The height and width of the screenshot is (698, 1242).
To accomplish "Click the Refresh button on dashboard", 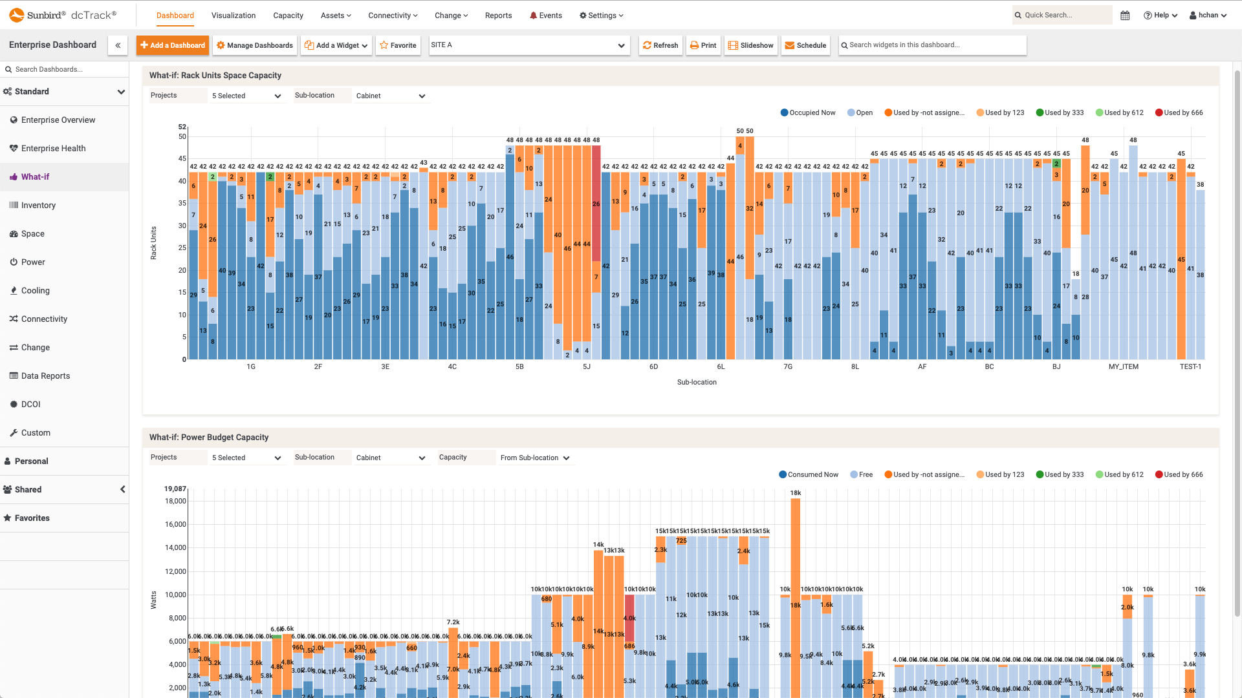I will tap(660, 45).
